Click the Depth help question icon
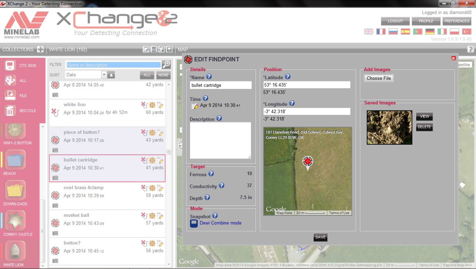This screenshot has width=476, height=269. pos(207,198)
